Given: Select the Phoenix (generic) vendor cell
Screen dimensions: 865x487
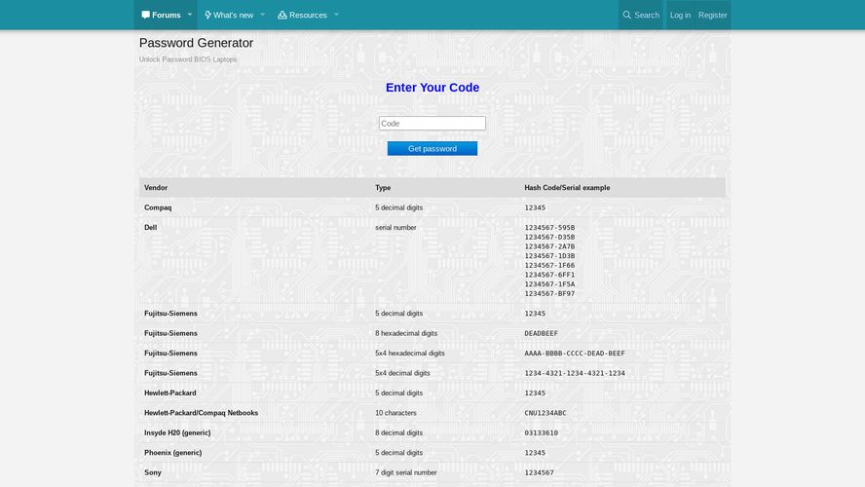Looking at the screenshot, I should [x=172, y=452].
